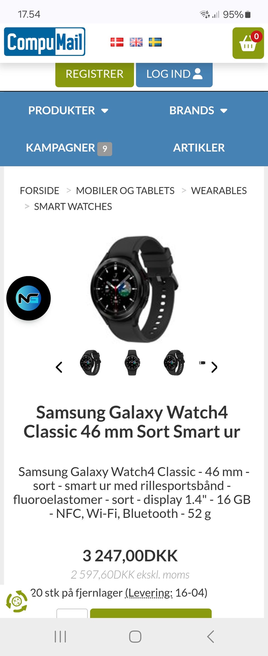Show next product thumbnails with right arrow
Viewport: 268px width, 656px height.
214,367
